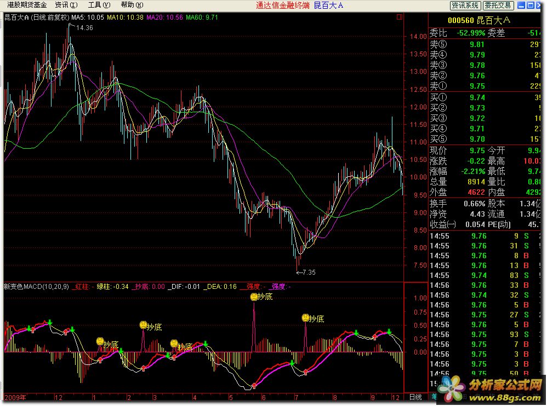Click the 委托交易 button
This screenshot has height=406, width=547.
click(x=498, y=5)
